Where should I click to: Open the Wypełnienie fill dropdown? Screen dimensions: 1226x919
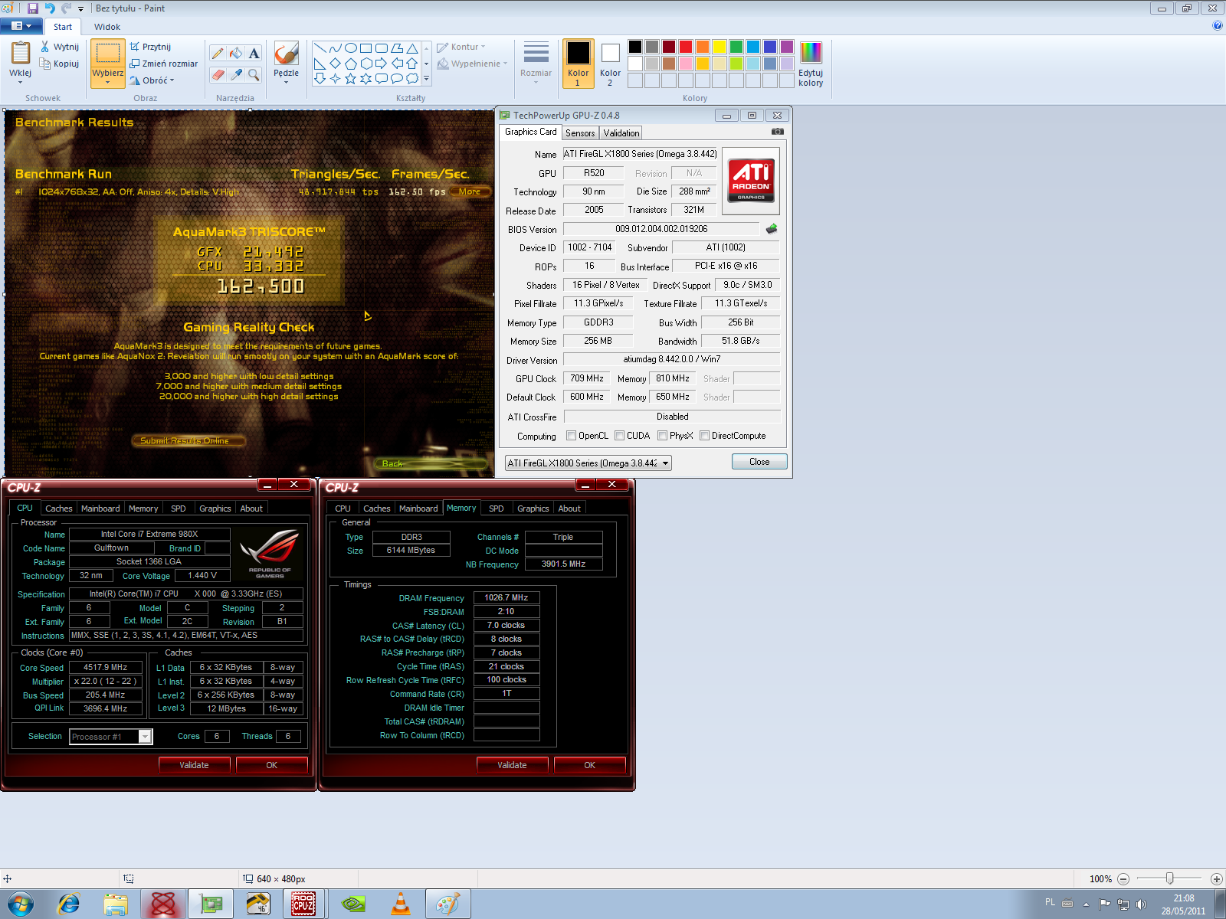pyautogui.click(x=473, y=64)
